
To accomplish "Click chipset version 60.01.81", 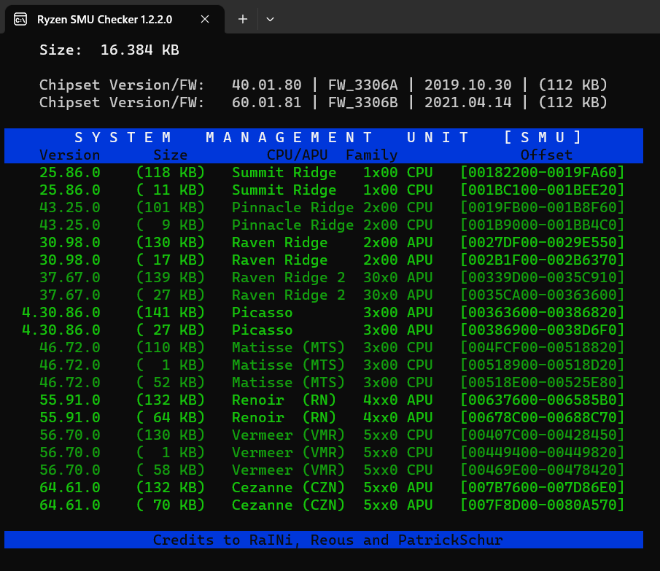I will (x=266, y=103).
